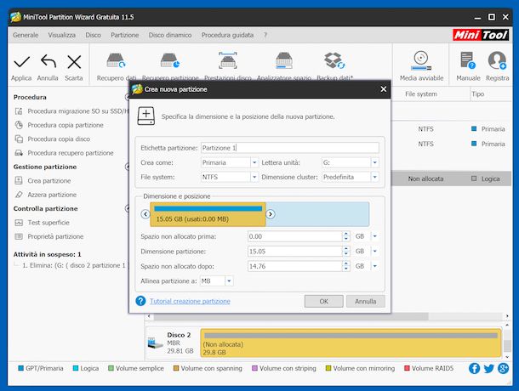Click the Tipo column header
The height and width of the screenshot is (391, 519).
[477, 94]
